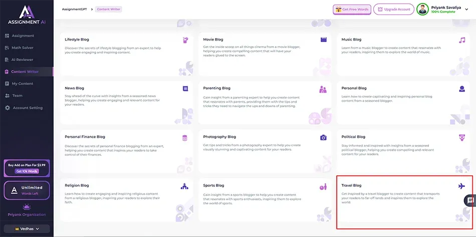
Task: Click the AssignmentGPT breadcrumb link
Action: (74, 9)
